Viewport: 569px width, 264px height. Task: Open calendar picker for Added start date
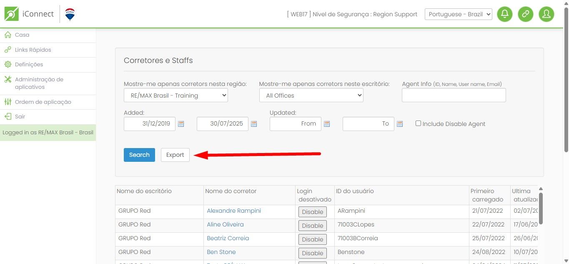[x=181, y=124]
